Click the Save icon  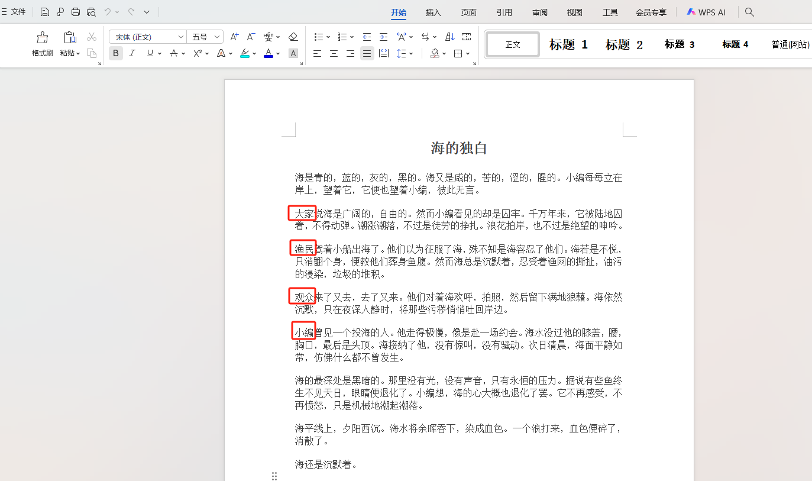tap(44, 12)
